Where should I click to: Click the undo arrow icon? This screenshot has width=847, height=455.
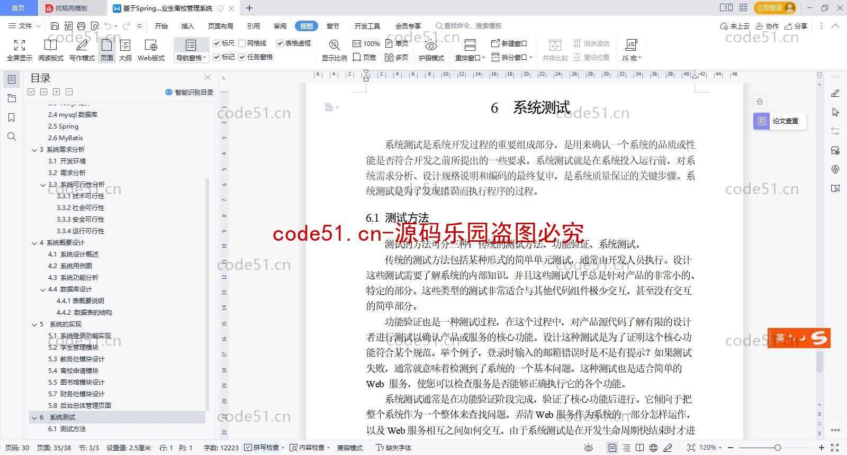(x=108, y=26)
